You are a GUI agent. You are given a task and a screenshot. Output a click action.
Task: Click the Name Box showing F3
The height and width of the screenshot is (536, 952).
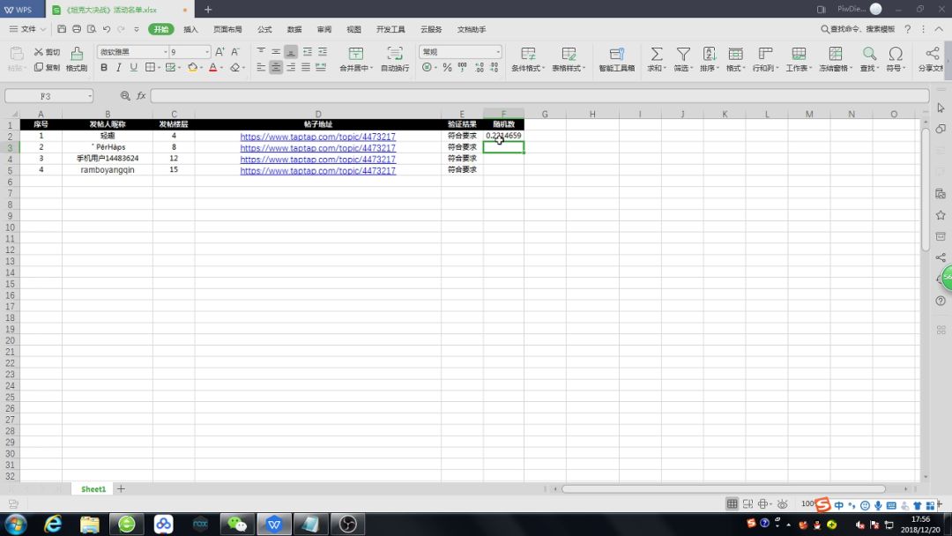click(48, 95)
